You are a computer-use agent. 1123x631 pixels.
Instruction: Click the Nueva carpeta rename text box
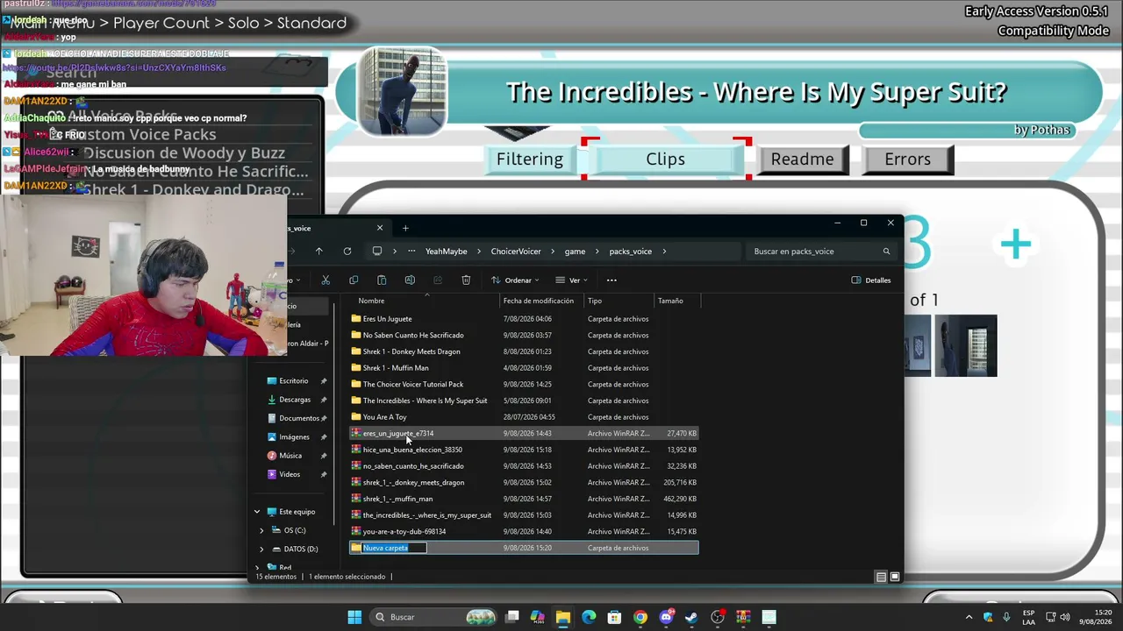[394, 548]
